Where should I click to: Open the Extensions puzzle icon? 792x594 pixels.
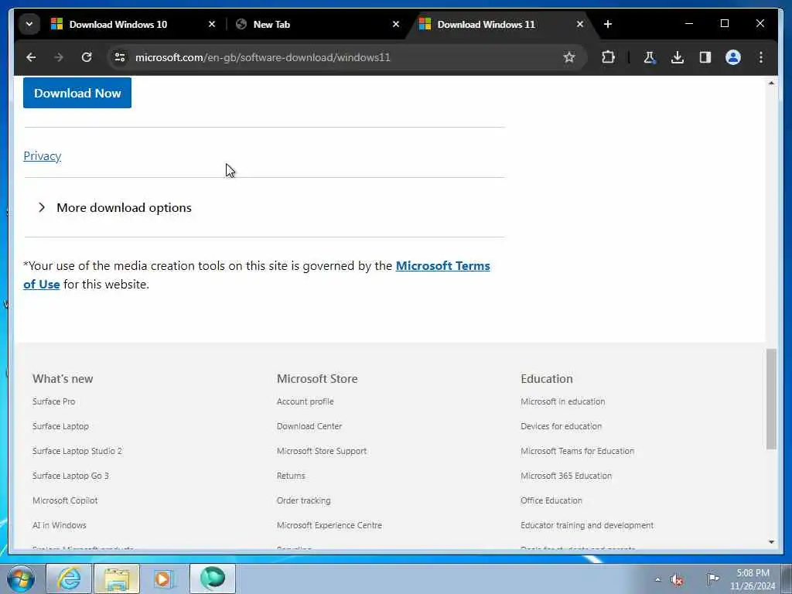pyautogui.click(x=608, y=57)
